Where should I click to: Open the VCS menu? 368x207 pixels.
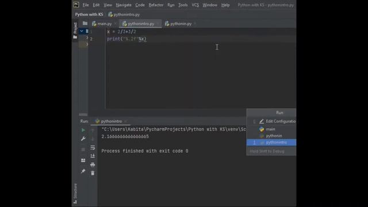(195, 5)
